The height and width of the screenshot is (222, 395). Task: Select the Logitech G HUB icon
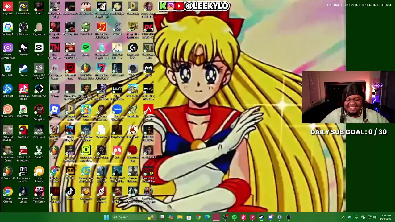[x=133, y=51]
